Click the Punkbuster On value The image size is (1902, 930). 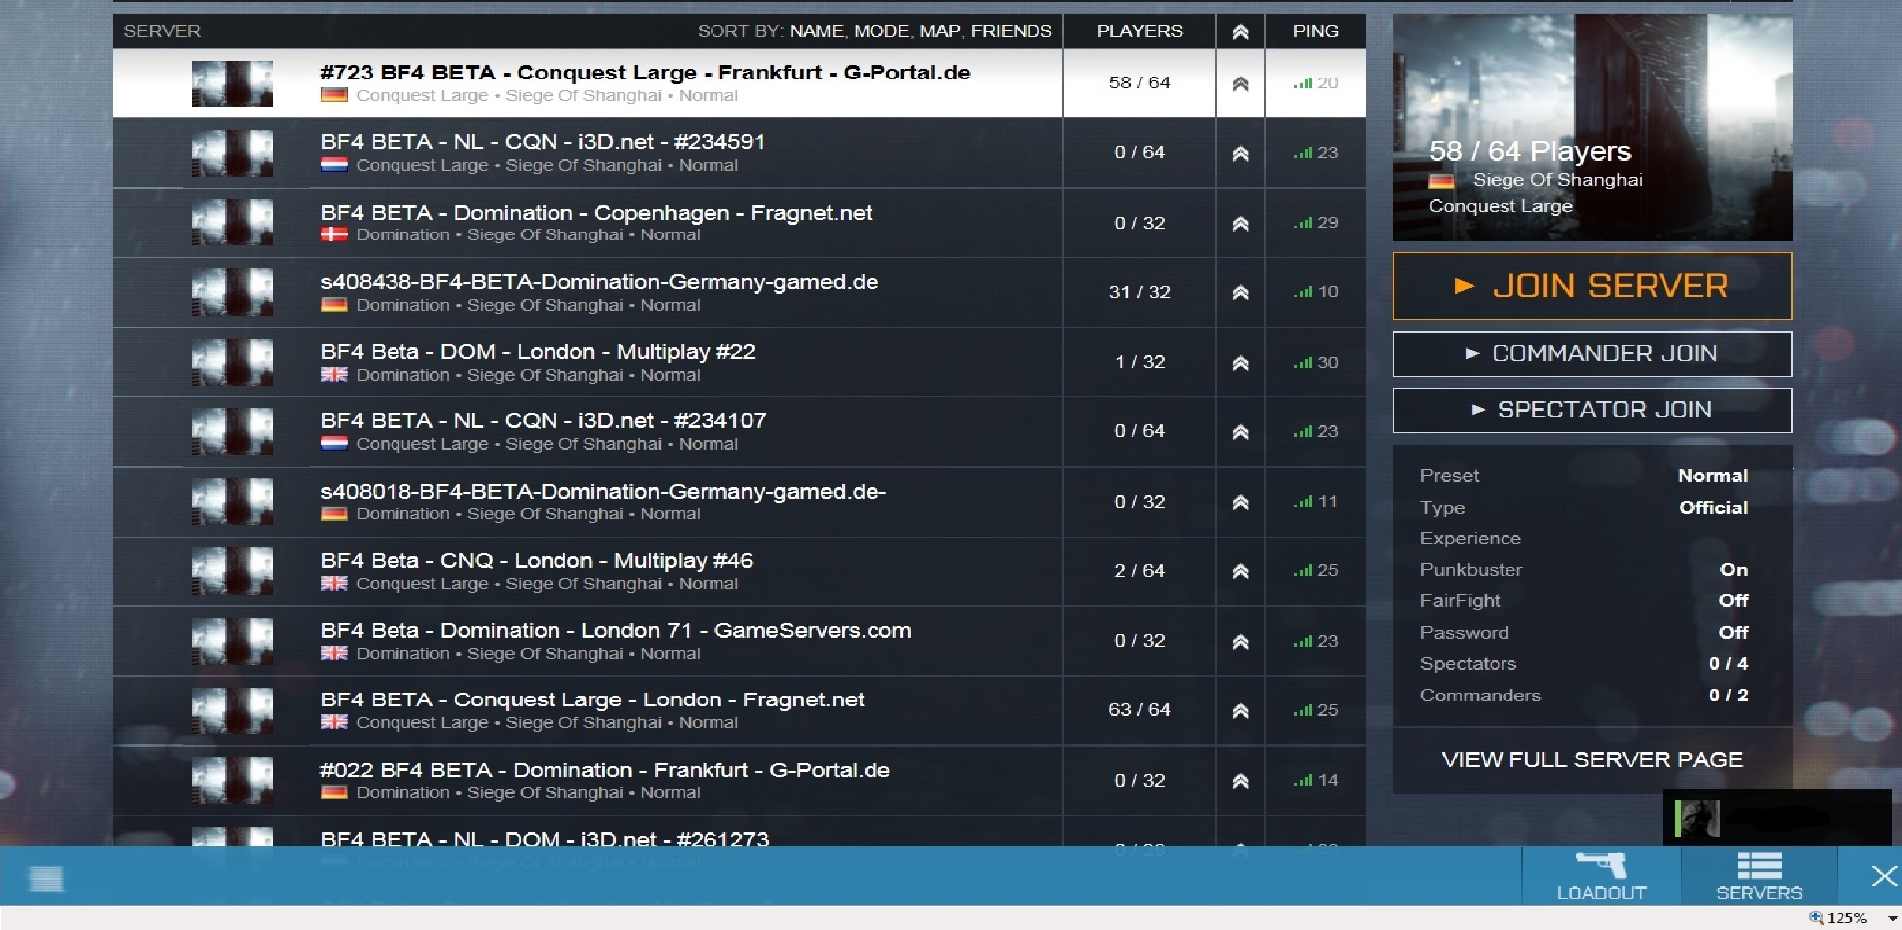(x=1734, y=570)
